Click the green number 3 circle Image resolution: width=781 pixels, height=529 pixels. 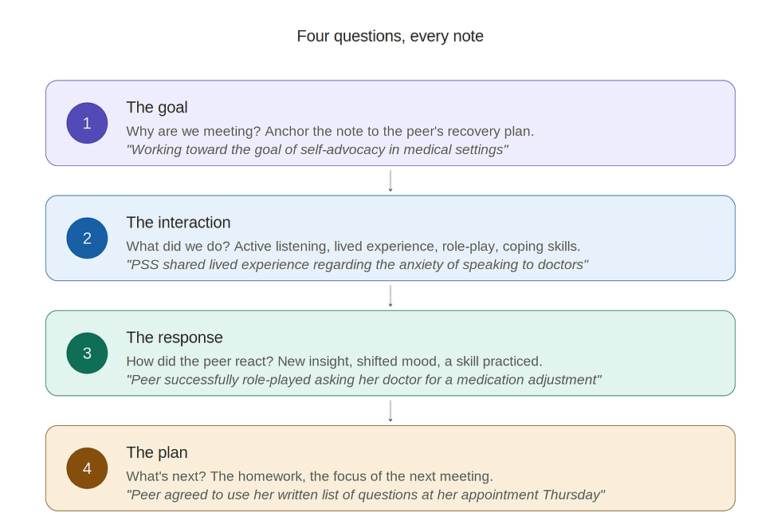(x=87, y=353)
